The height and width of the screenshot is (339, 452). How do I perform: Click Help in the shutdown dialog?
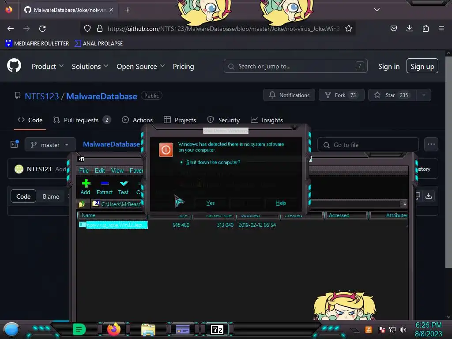pyautogui.click(x=281, y=203)
